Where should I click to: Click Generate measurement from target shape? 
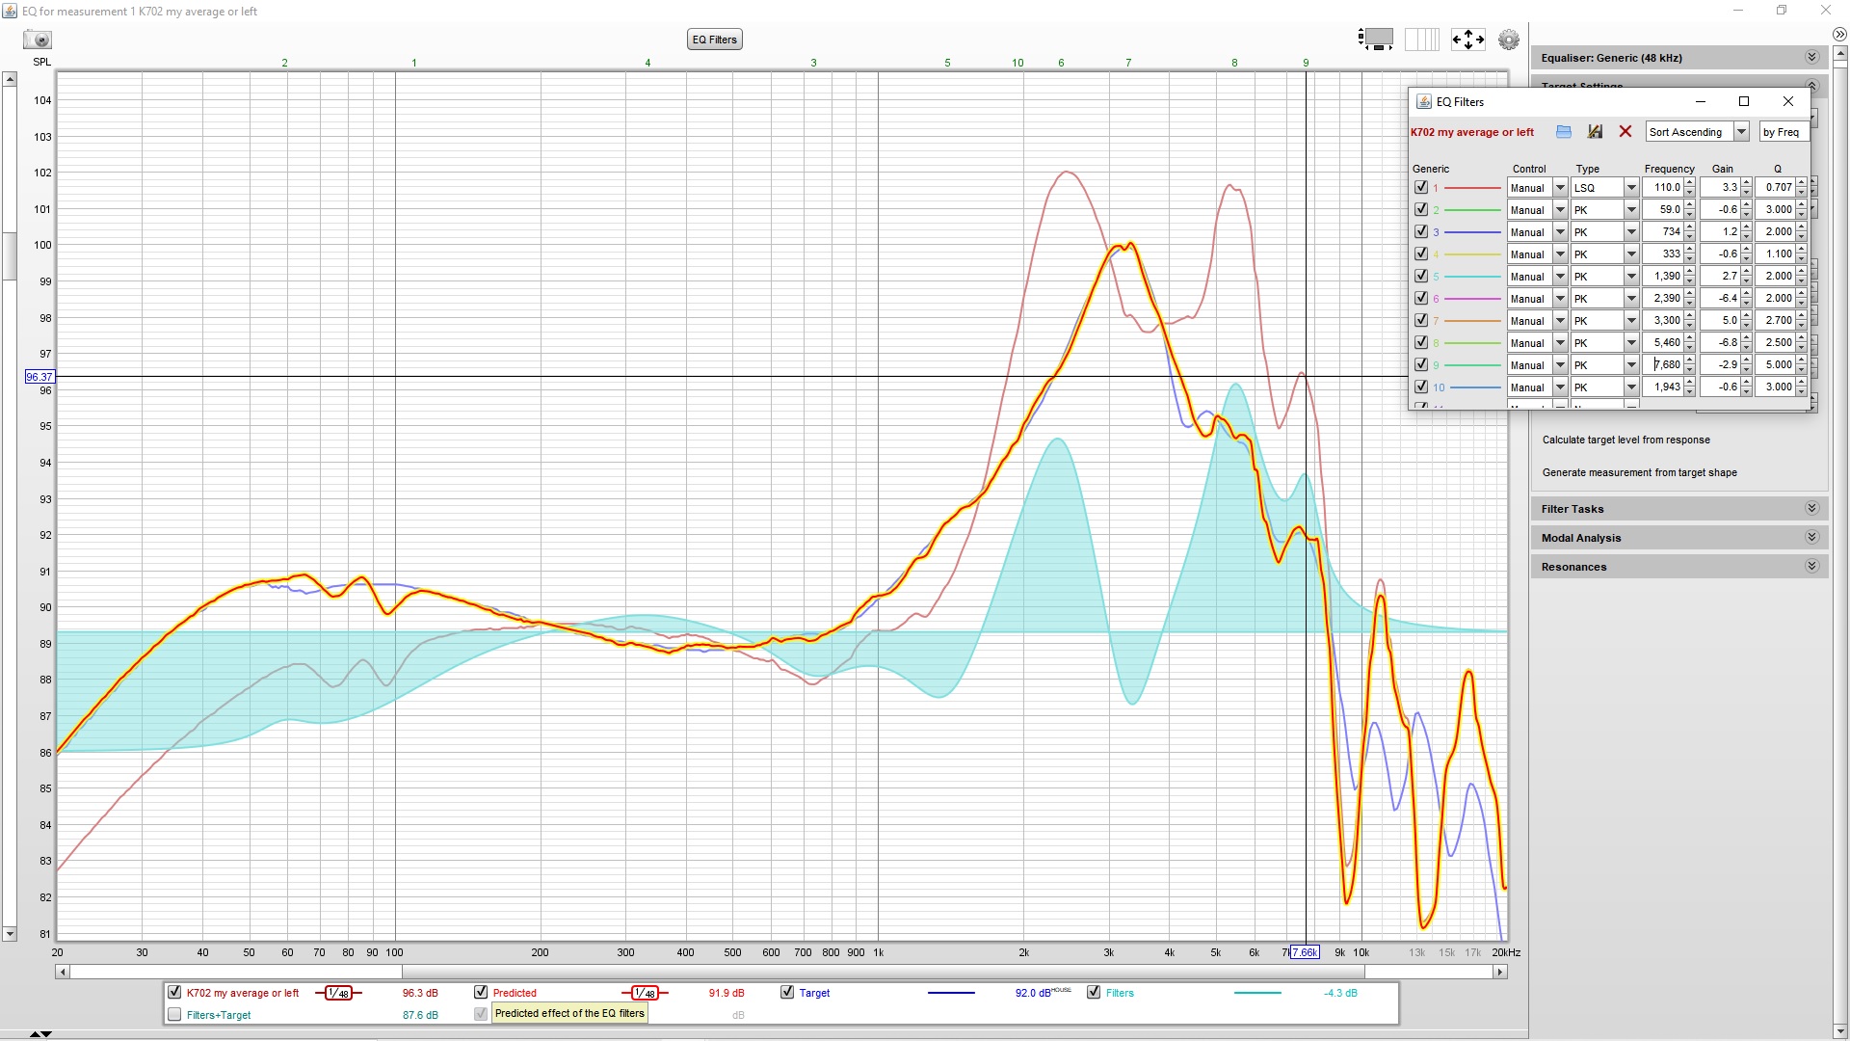tap(1639, 473)
